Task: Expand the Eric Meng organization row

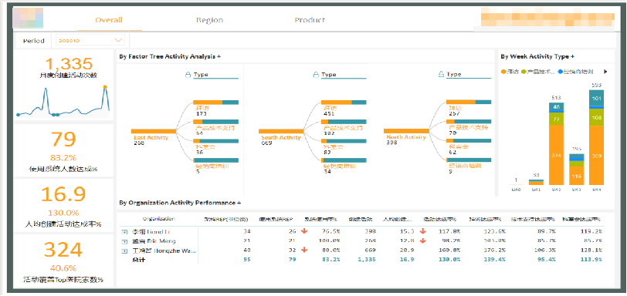Action: point(124,241)
